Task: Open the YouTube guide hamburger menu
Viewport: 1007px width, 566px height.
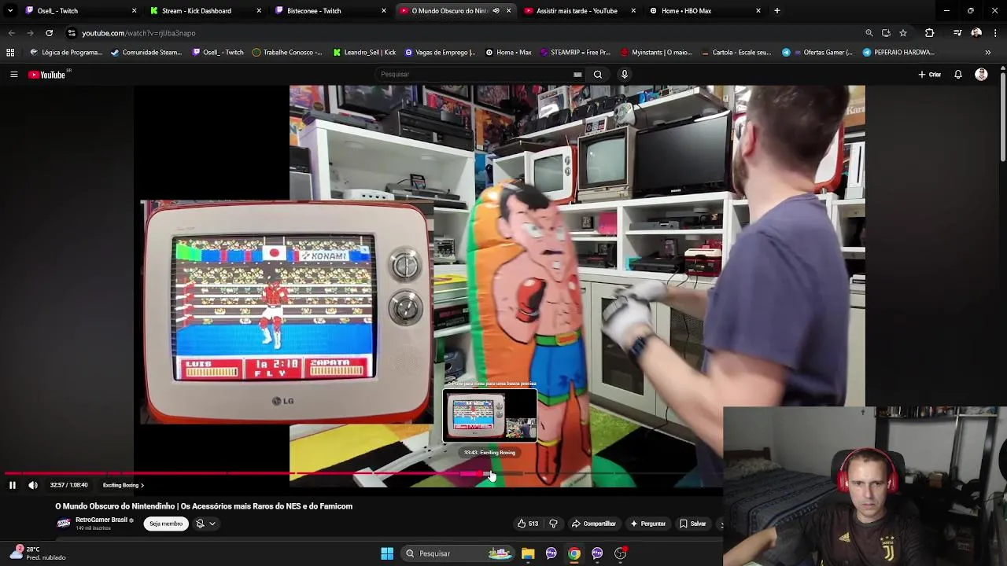Action: pyautogui.click(x=13, y=75)
